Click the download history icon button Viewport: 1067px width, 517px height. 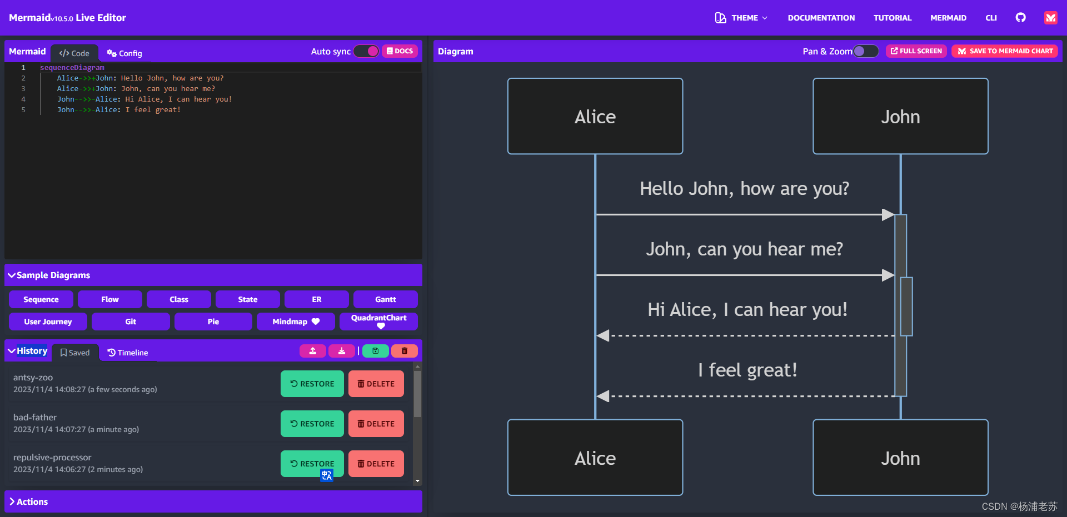tap(342, 351)
